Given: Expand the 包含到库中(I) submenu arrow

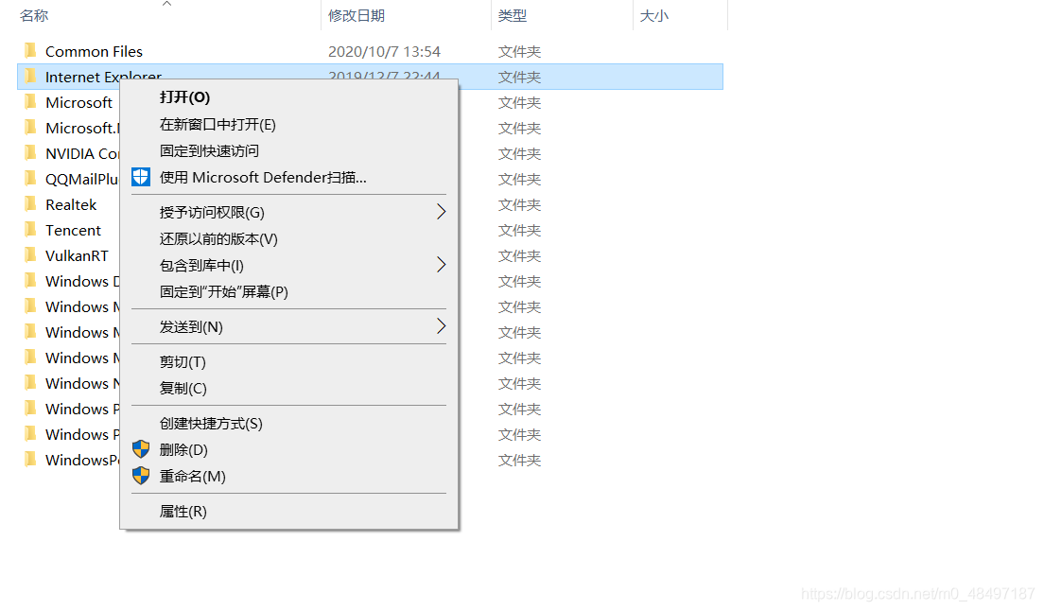Looking at the screenshot, I should point(441,265).
